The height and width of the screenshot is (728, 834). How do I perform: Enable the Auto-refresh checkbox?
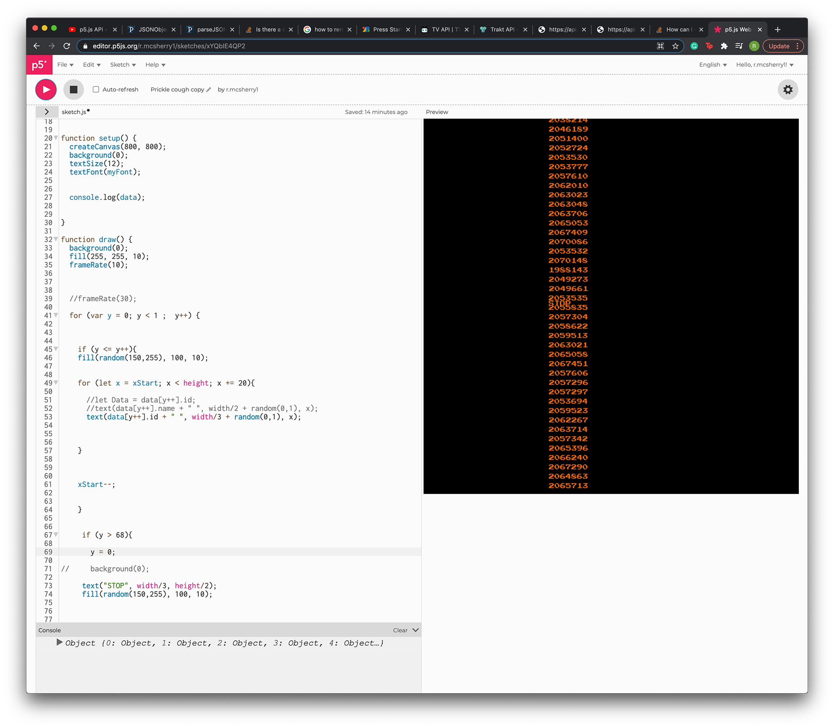pyautogui.click(x=96, y=89)
